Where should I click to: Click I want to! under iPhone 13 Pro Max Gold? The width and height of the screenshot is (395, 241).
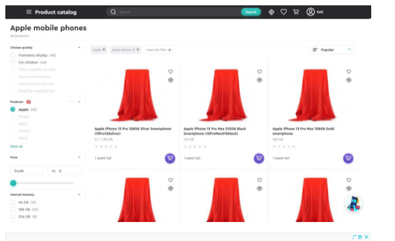click(281, 158)
